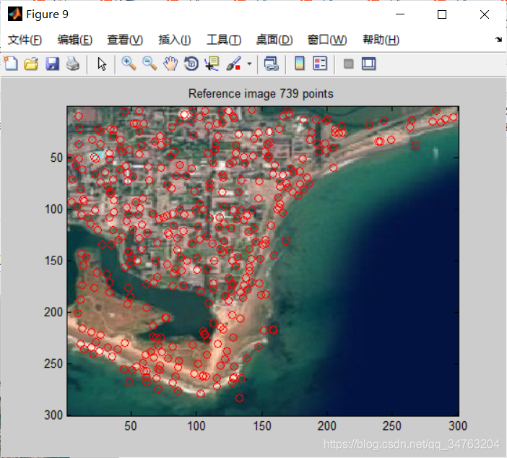Print the figure
Screen dimensions: 507x458
coord(73,64)
